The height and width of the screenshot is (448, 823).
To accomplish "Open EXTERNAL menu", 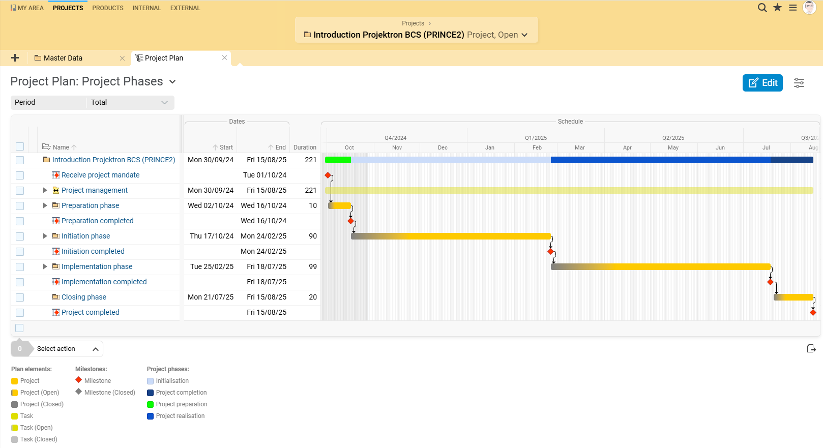I will click(185, 8).
